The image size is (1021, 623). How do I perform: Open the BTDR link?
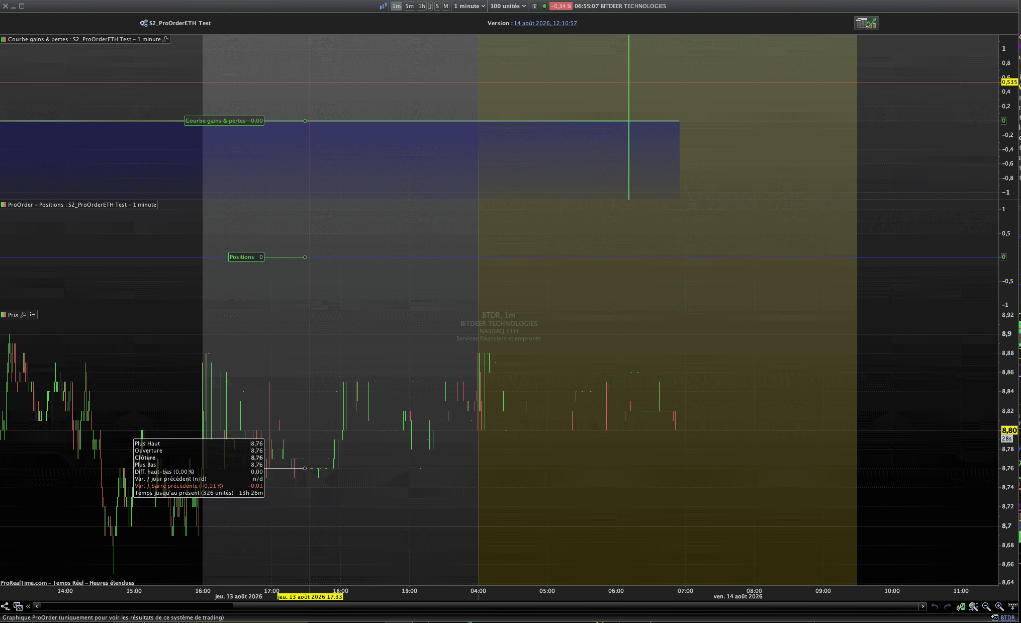[x=1008, y=617]
